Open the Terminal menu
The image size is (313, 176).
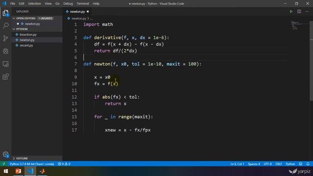[83, 3]
